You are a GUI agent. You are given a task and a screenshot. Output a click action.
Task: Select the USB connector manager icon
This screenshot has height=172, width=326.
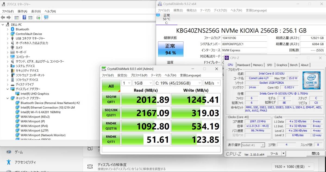(x=12, y=38)
